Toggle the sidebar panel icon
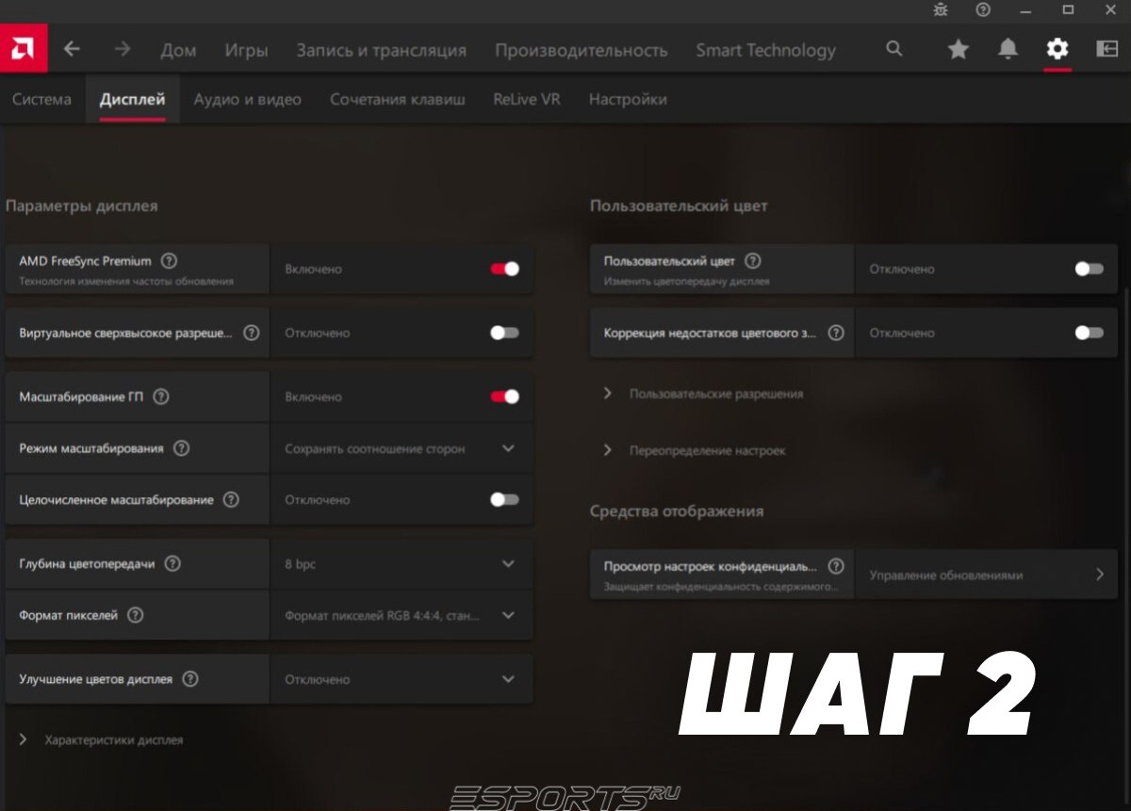The image size is (1131, 811). point(1106,49)
